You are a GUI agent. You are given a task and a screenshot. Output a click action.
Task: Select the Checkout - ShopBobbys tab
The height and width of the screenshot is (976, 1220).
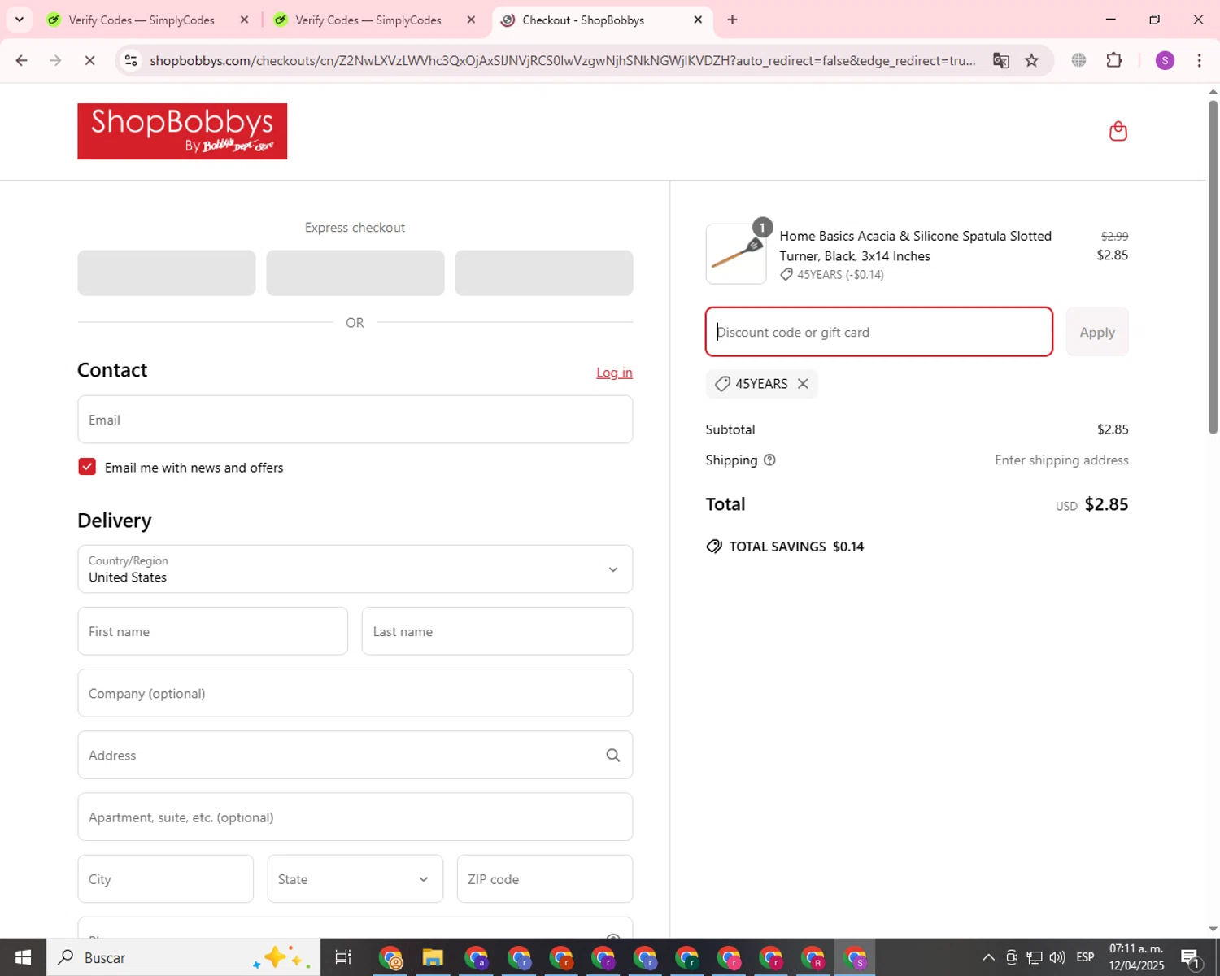(583, 20)
